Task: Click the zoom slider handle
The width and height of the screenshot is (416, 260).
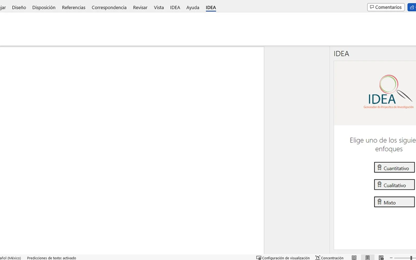Action: coord(411,258)
